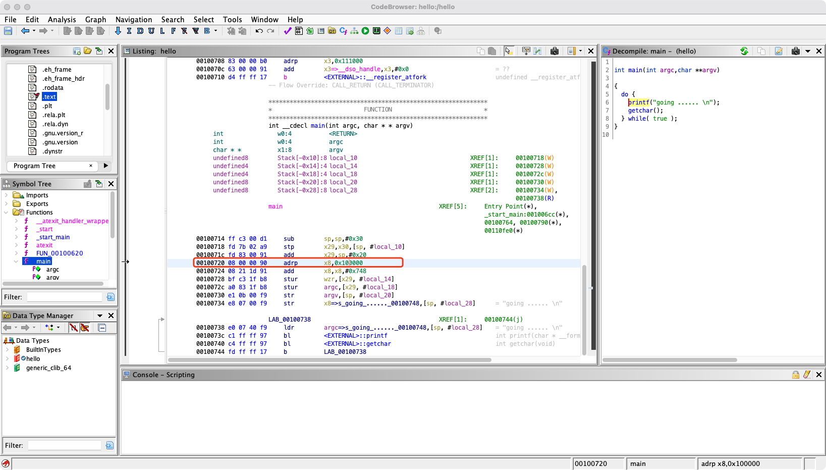The height and width of the screenshot is (470, 826).
Task: Expand the Imports folder in Symbol Tree
Action: tap(7, 195)
